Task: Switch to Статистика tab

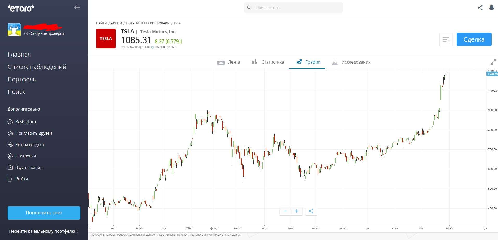Action: [x=268, y=62]
